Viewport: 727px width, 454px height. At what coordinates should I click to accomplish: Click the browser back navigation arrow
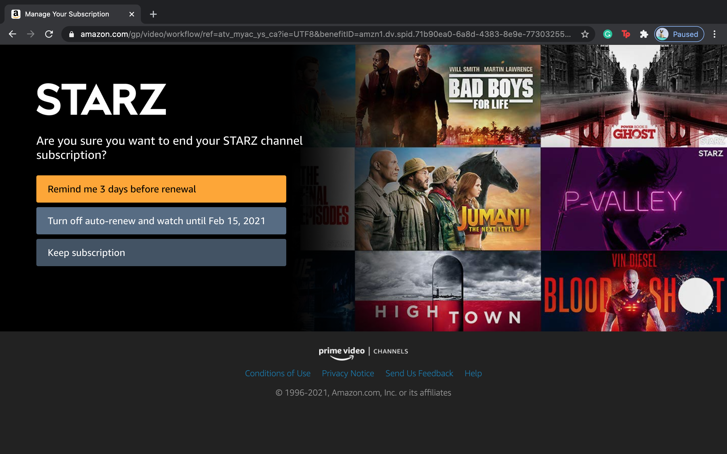pyautogui.click(x=12, y=34)
